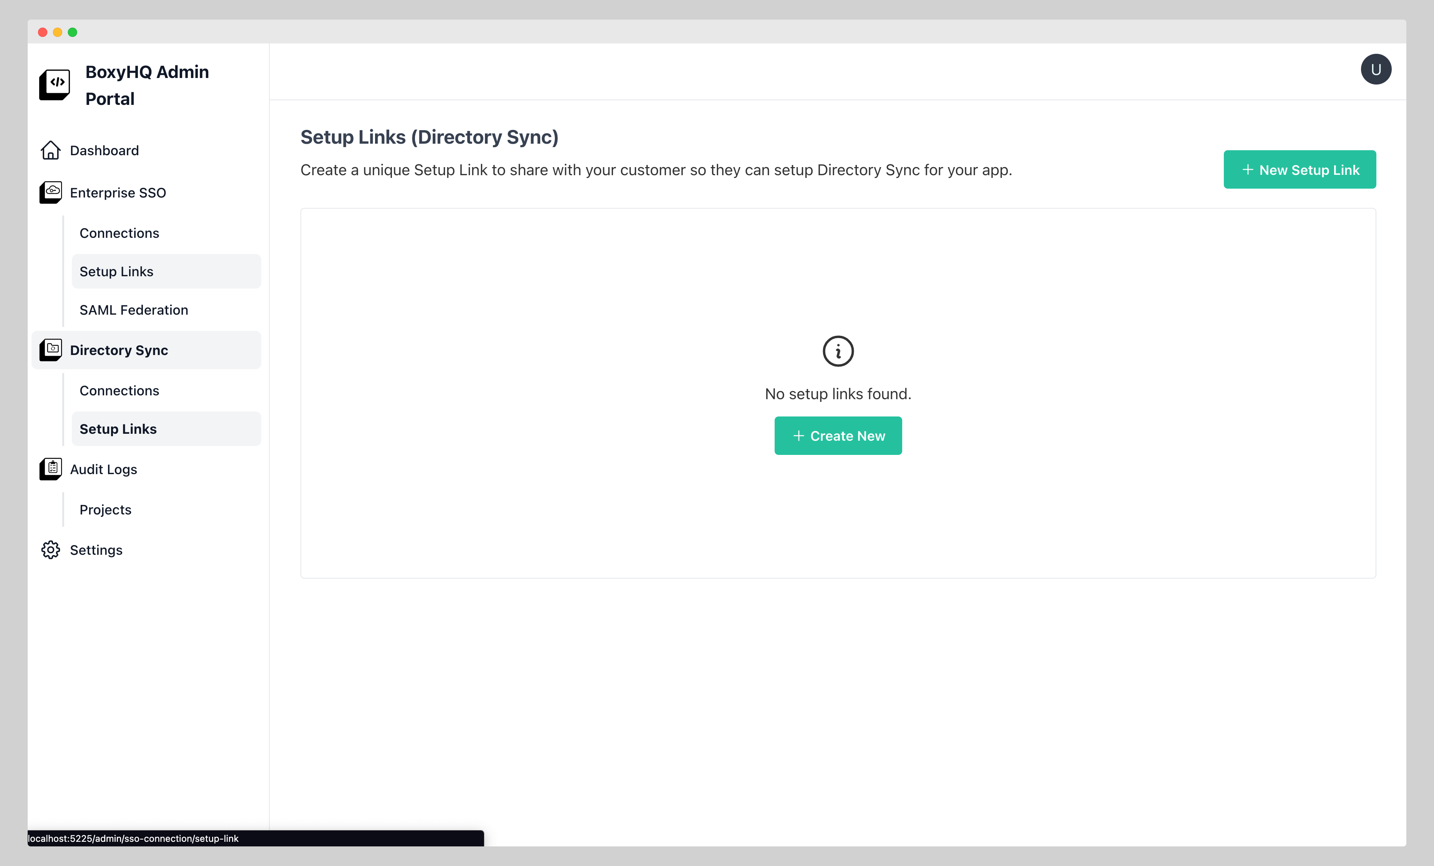Open SAML Federation page

click(133, 310)
